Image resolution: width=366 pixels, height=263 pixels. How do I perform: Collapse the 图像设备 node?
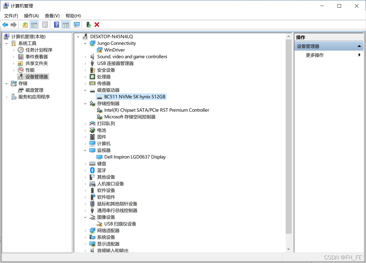pos(85,217)
